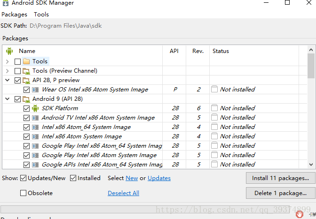Click the Tools (Preview Channel) folder icon

pyautogui.click(x=26, y=71)
